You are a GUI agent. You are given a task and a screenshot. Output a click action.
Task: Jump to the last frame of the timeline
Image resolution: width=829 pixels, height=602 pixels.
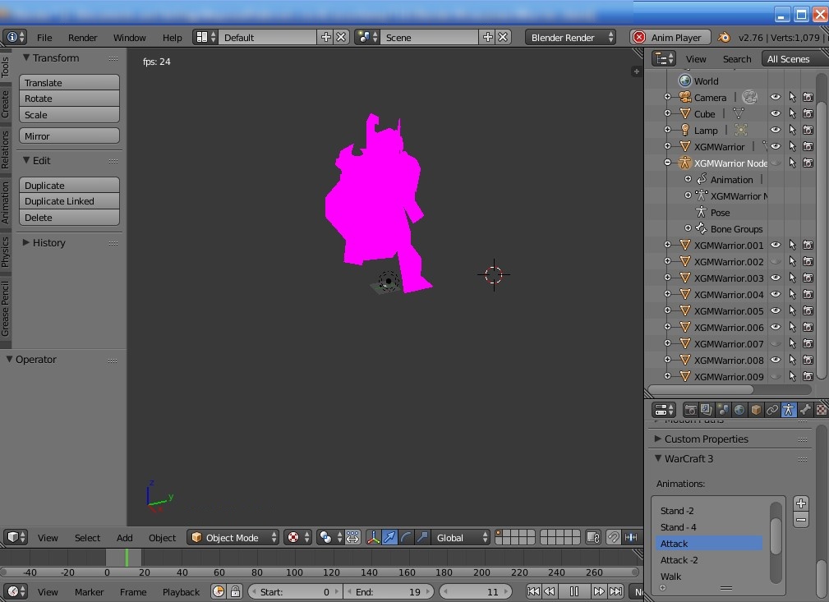tap(616, 591)
